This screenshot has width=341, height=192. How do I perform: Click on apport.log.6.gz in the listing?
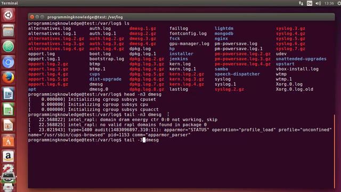(48, 84)
